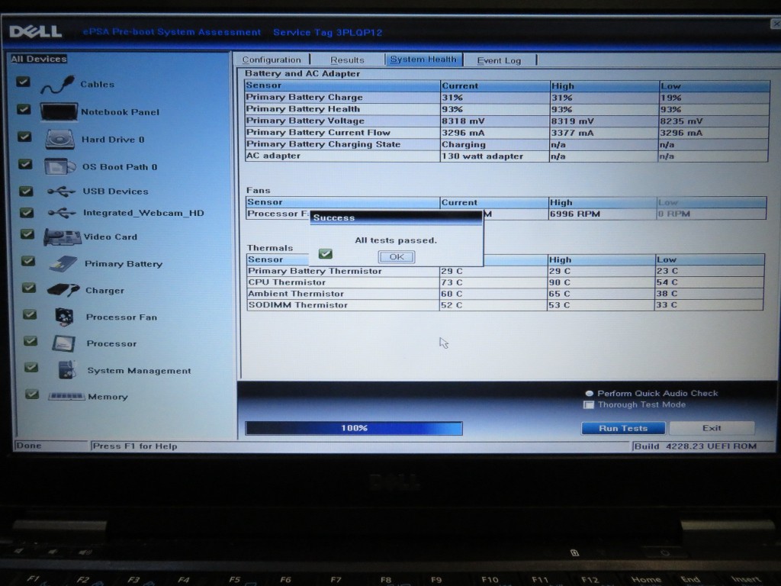Uncheck the USB Devices checkbox

[26, 191]
